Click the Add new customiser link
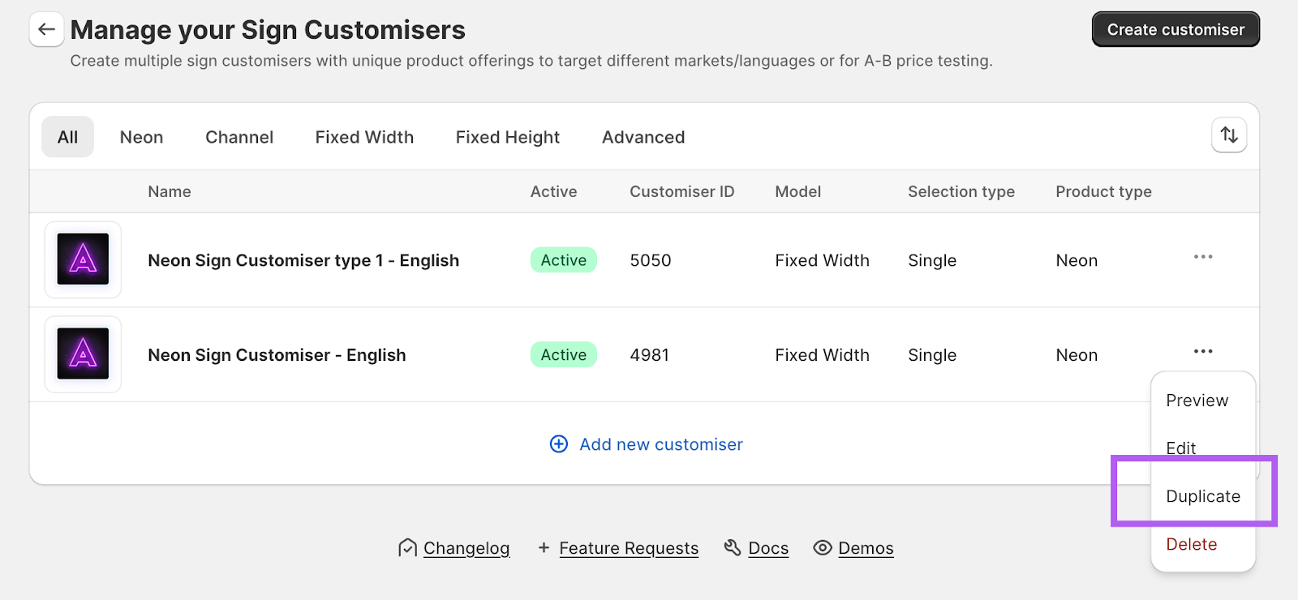Screen dimensions: 1298x600 pyautogui.click(x=660, y=444)
